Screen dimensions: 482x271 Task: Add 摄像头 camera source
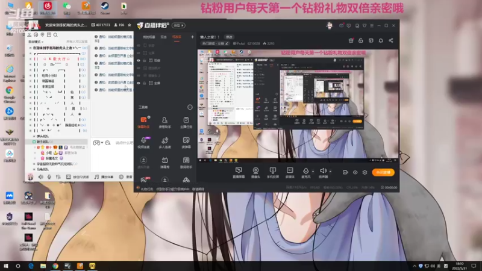coord(255,173)
